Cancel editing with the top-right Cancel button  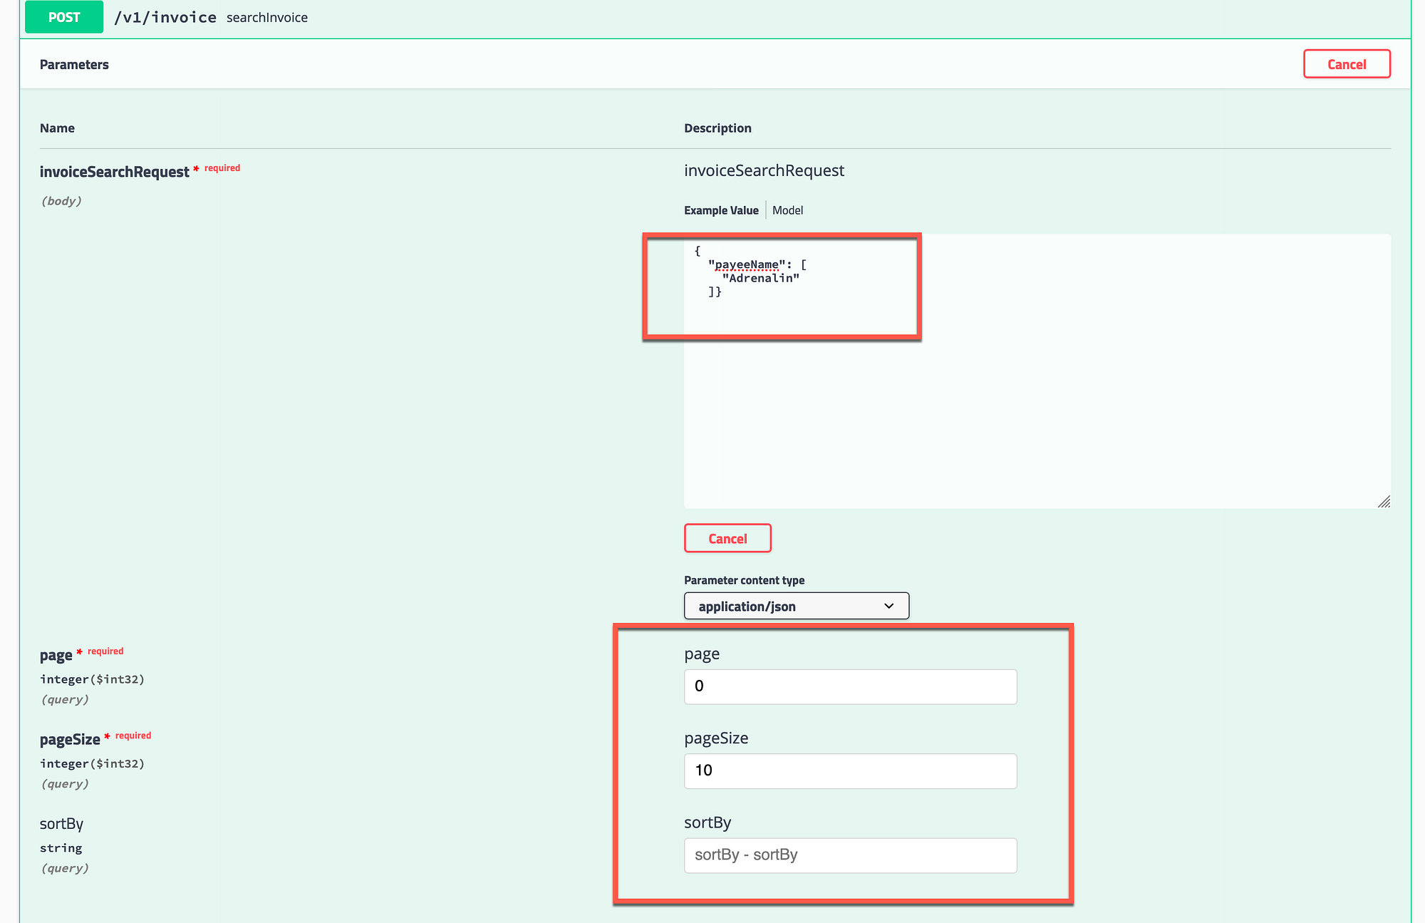pos(1346,63)
